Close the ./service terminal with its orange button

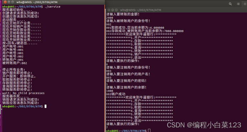pos(5,2)
